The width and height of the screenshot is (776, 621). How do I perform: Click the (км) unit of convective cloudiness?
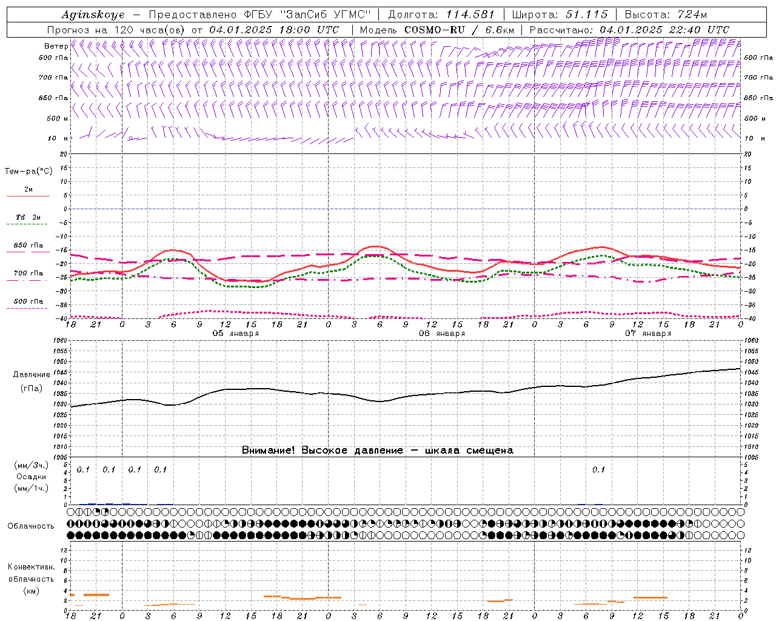click(32, 591)
